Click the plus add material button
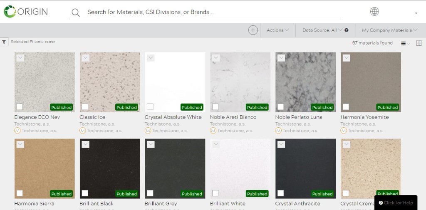The height and width of the screenshot is (210, 426). tap(253, 30)
